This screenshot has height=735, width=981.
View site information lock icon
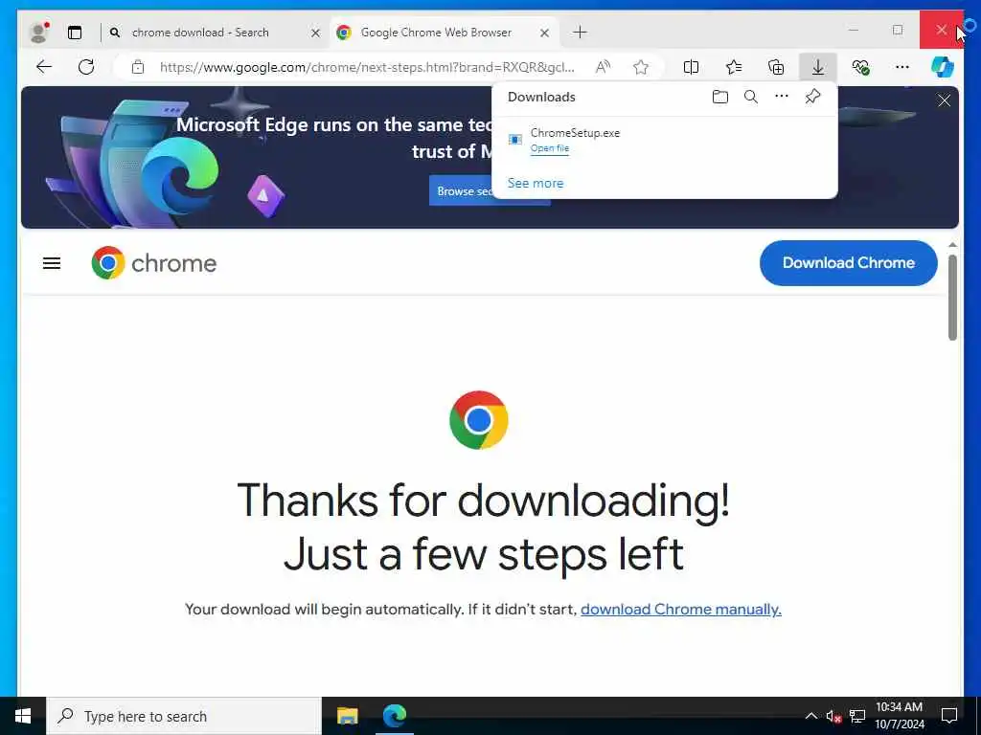pyautogui.click(x=138, y=67)
